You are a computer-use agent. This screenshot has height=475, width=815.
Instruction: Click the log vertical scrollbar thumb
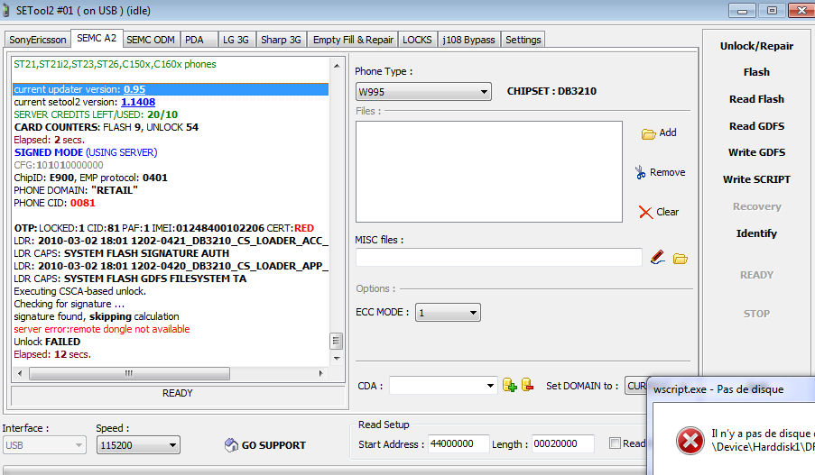click(336, 341)
